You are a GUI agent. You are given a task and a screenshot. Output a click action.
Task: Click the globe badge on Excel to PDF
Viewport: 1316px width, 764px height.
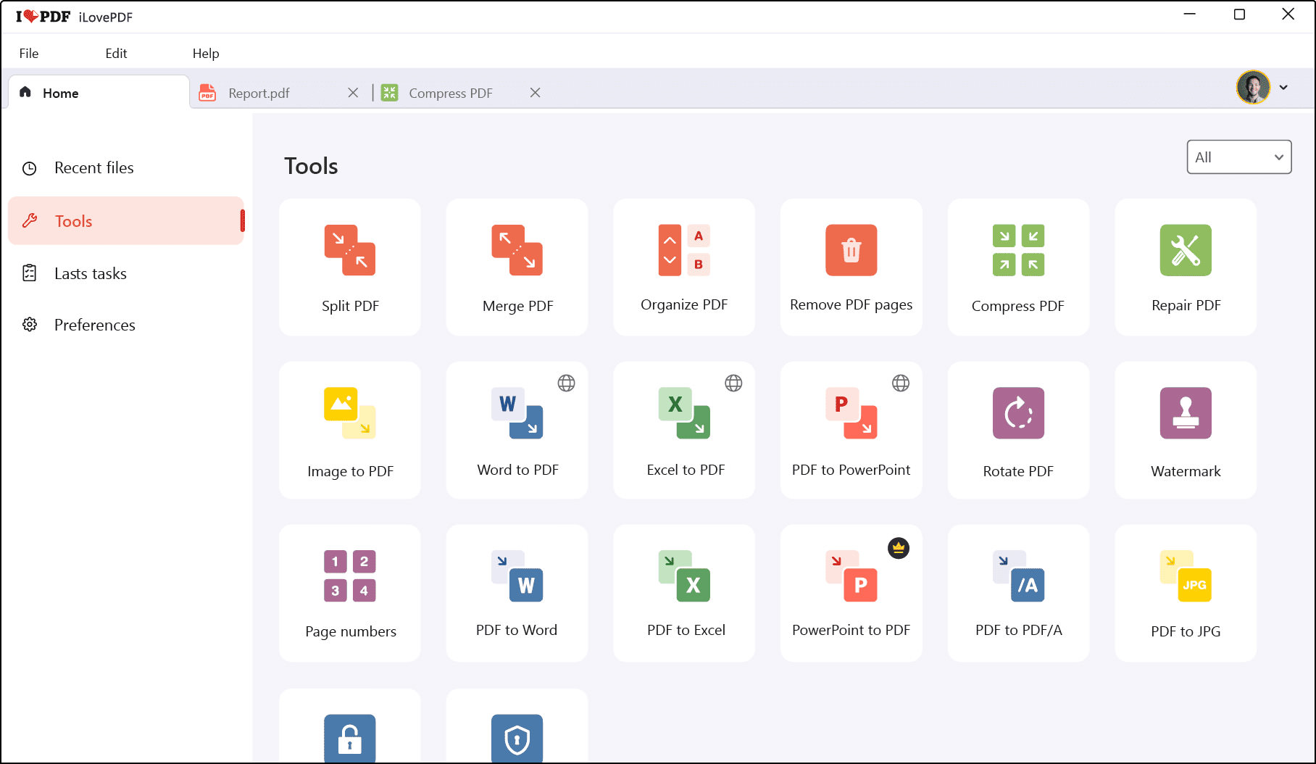pos(733,383)
